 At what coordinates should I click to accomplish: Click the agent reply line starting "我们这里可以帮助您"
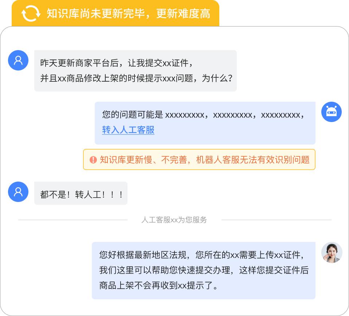pos(204,270)
